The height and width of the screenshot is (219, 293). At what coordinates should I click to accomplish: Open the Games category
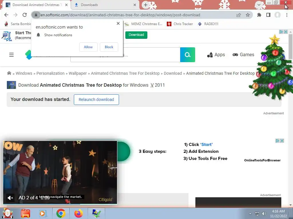[x=243, y=55]
